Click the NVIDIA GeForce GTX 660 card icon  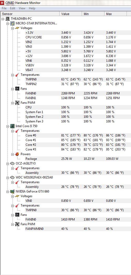[x=12, y=191]
